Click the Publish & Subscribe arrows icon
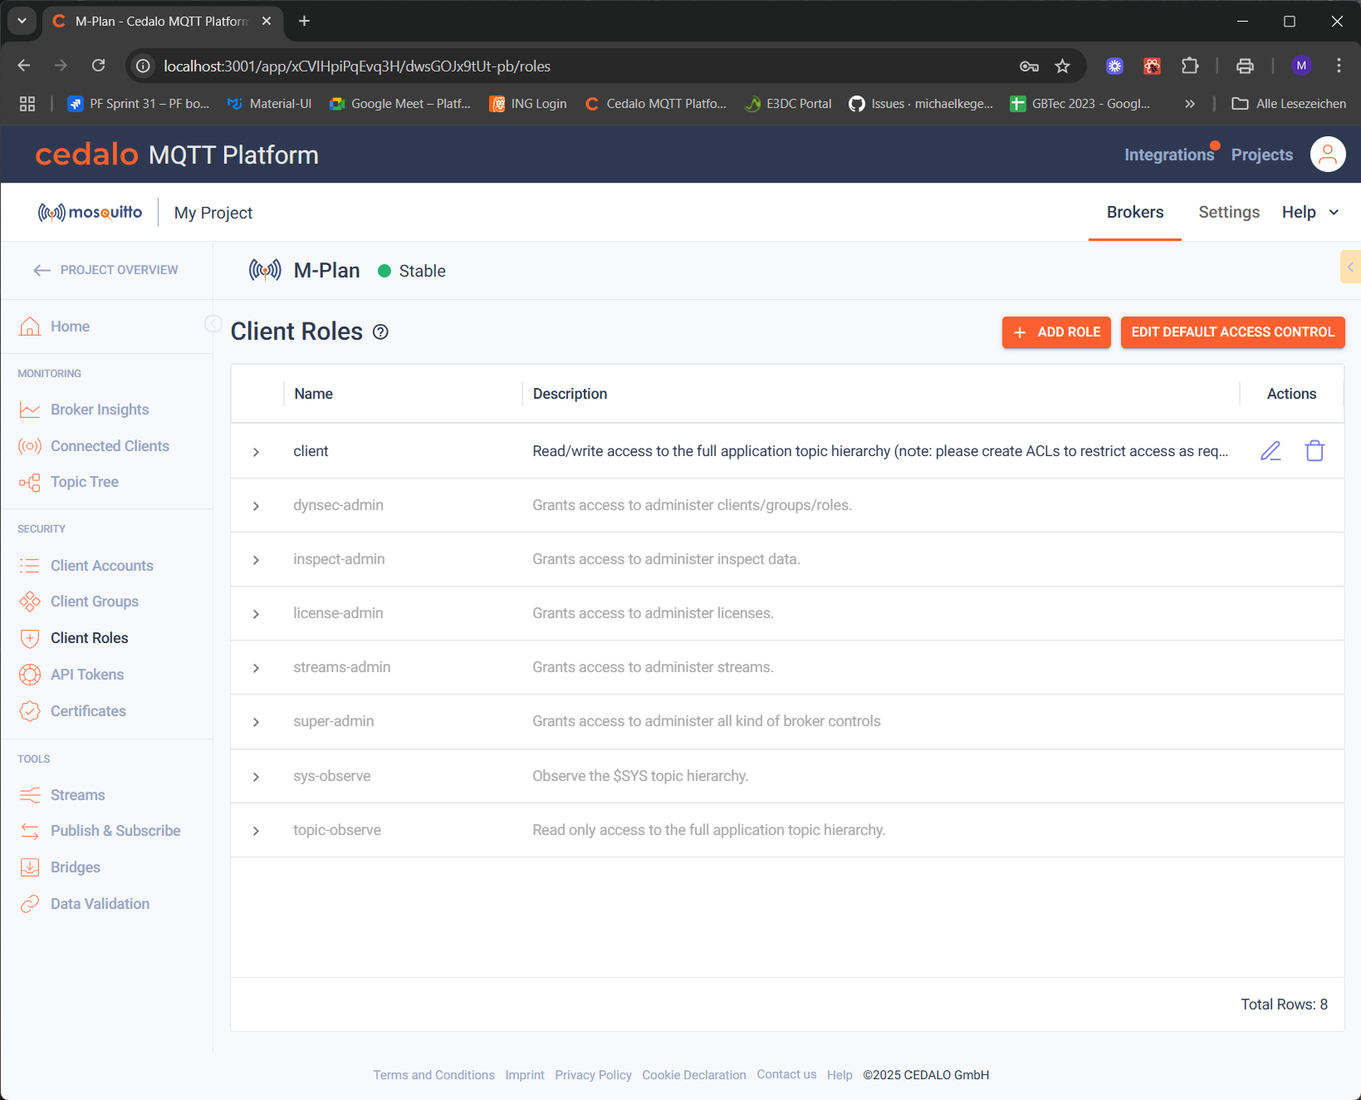The height and width of the screenshot is (1100, 1361). pyautogui.click(x=30, y=831)
